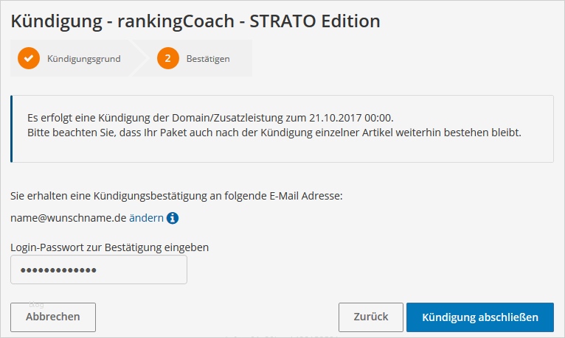Click the orange number 2 step circle
This screenshot has width=565, height=338.
click(x=168, y=58)
